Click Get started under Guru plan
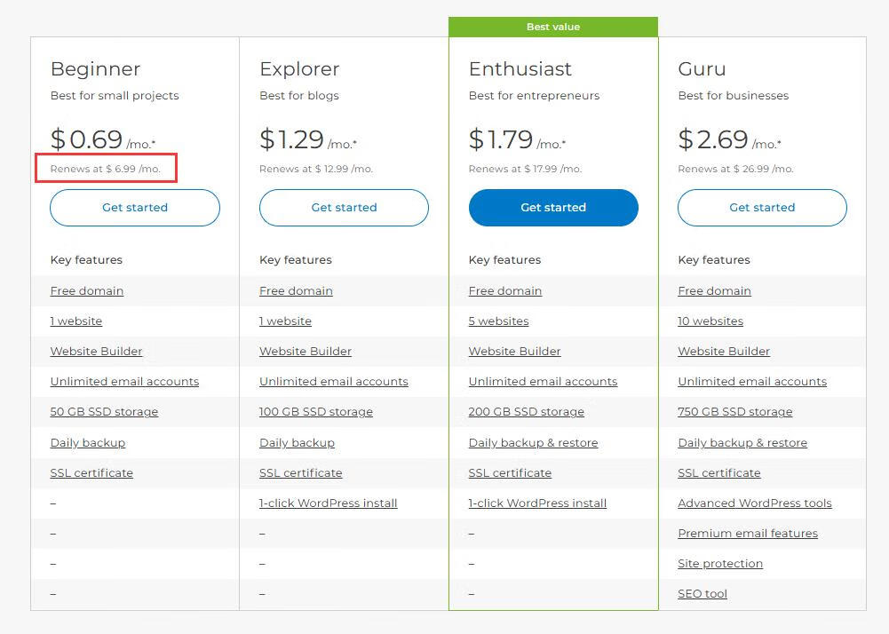Viewport: 889px width, 634px height. point(762,208)
